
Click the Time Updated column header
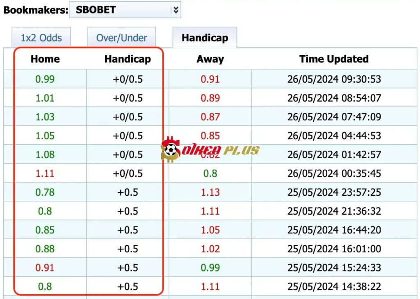coord(334,59)
